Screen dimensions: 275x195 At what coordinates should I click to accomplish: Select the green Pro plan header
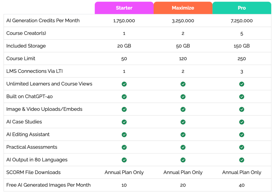click(x=242, y=8)
